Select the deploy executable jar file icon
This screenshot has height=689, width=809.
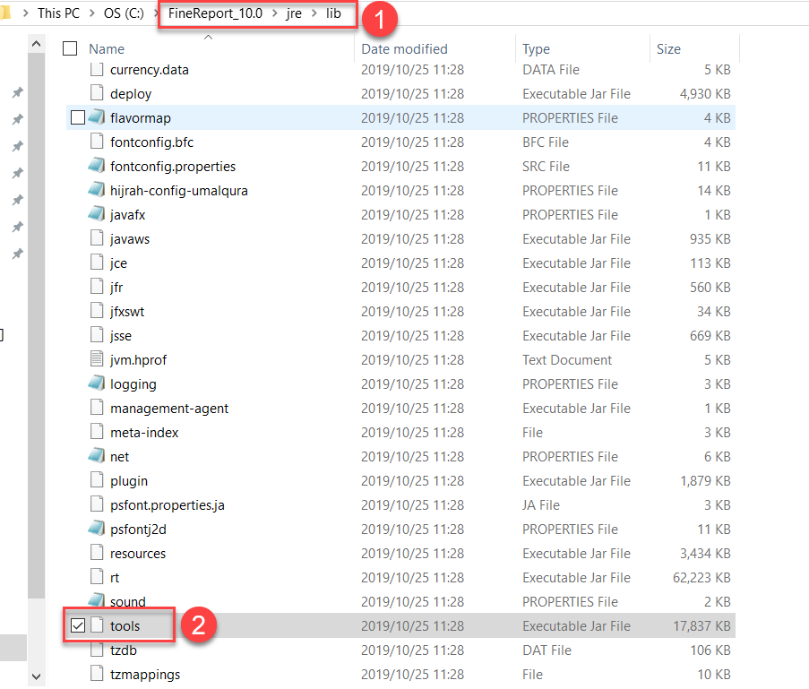pyautogui.click(x=99, y=93)
